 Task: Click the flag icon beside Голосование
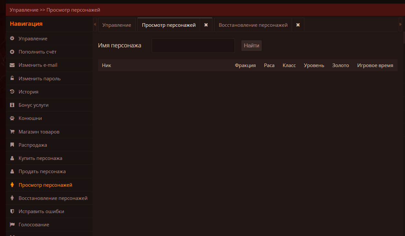12,225
